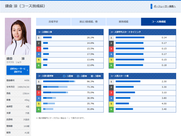Click the 1着率 legend swatch
The width and height of the screenshot is (181, 136).
pos(64,76)
